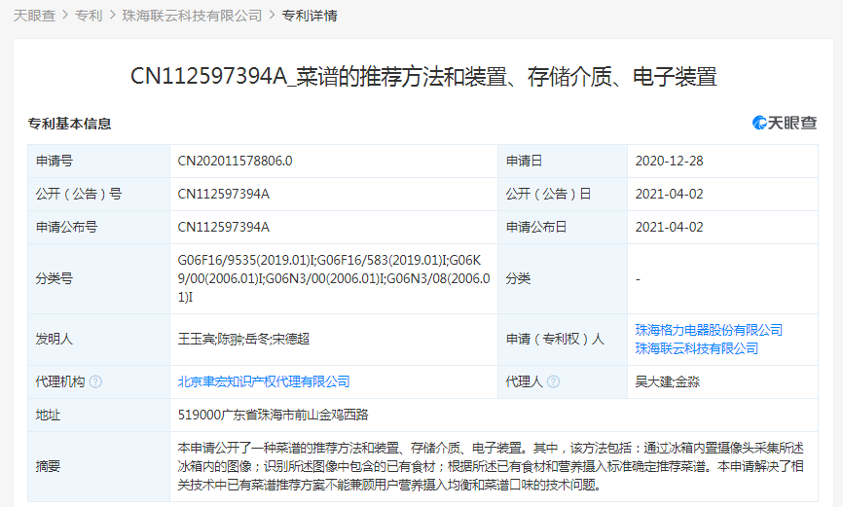Click the application number CN202011578806.0
Viewport: 843px width, 507px height.
pos(235,161)
